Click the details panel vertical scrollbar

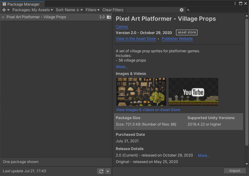(x=247, y=82)
